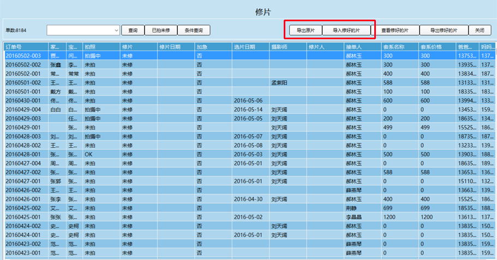Select order row 20160502-003

click(249, 56)
